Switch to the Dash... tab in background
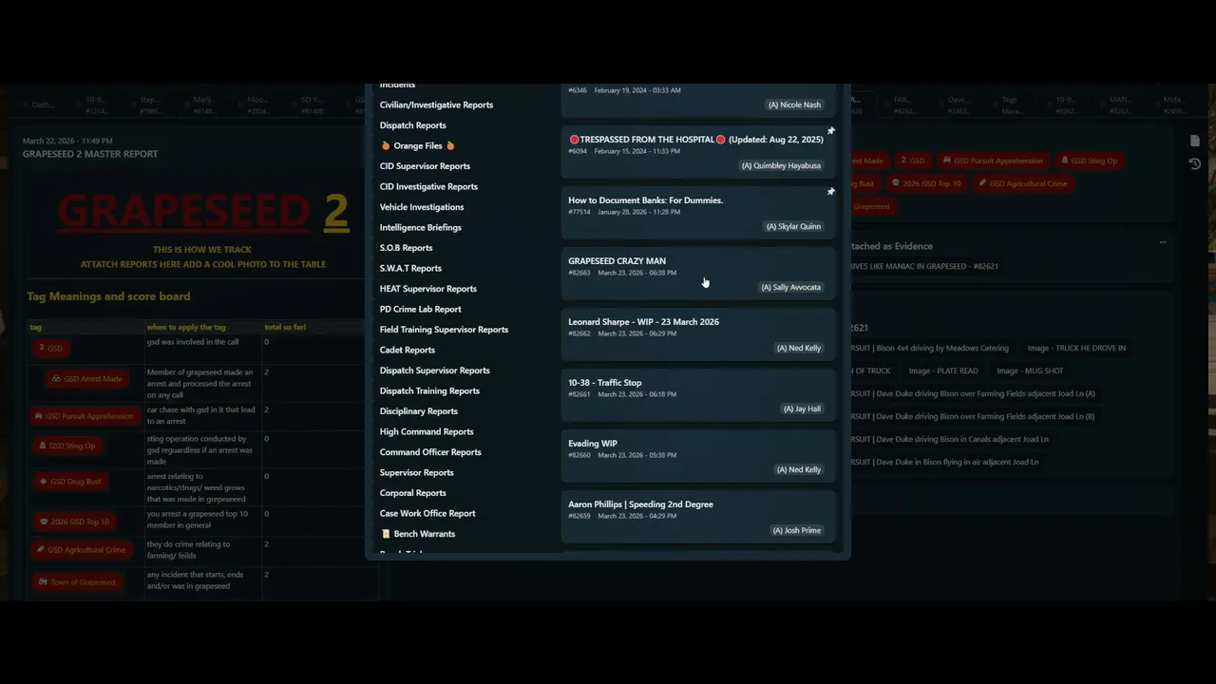This screenshot has width=1216, height=684. (43, 104)
